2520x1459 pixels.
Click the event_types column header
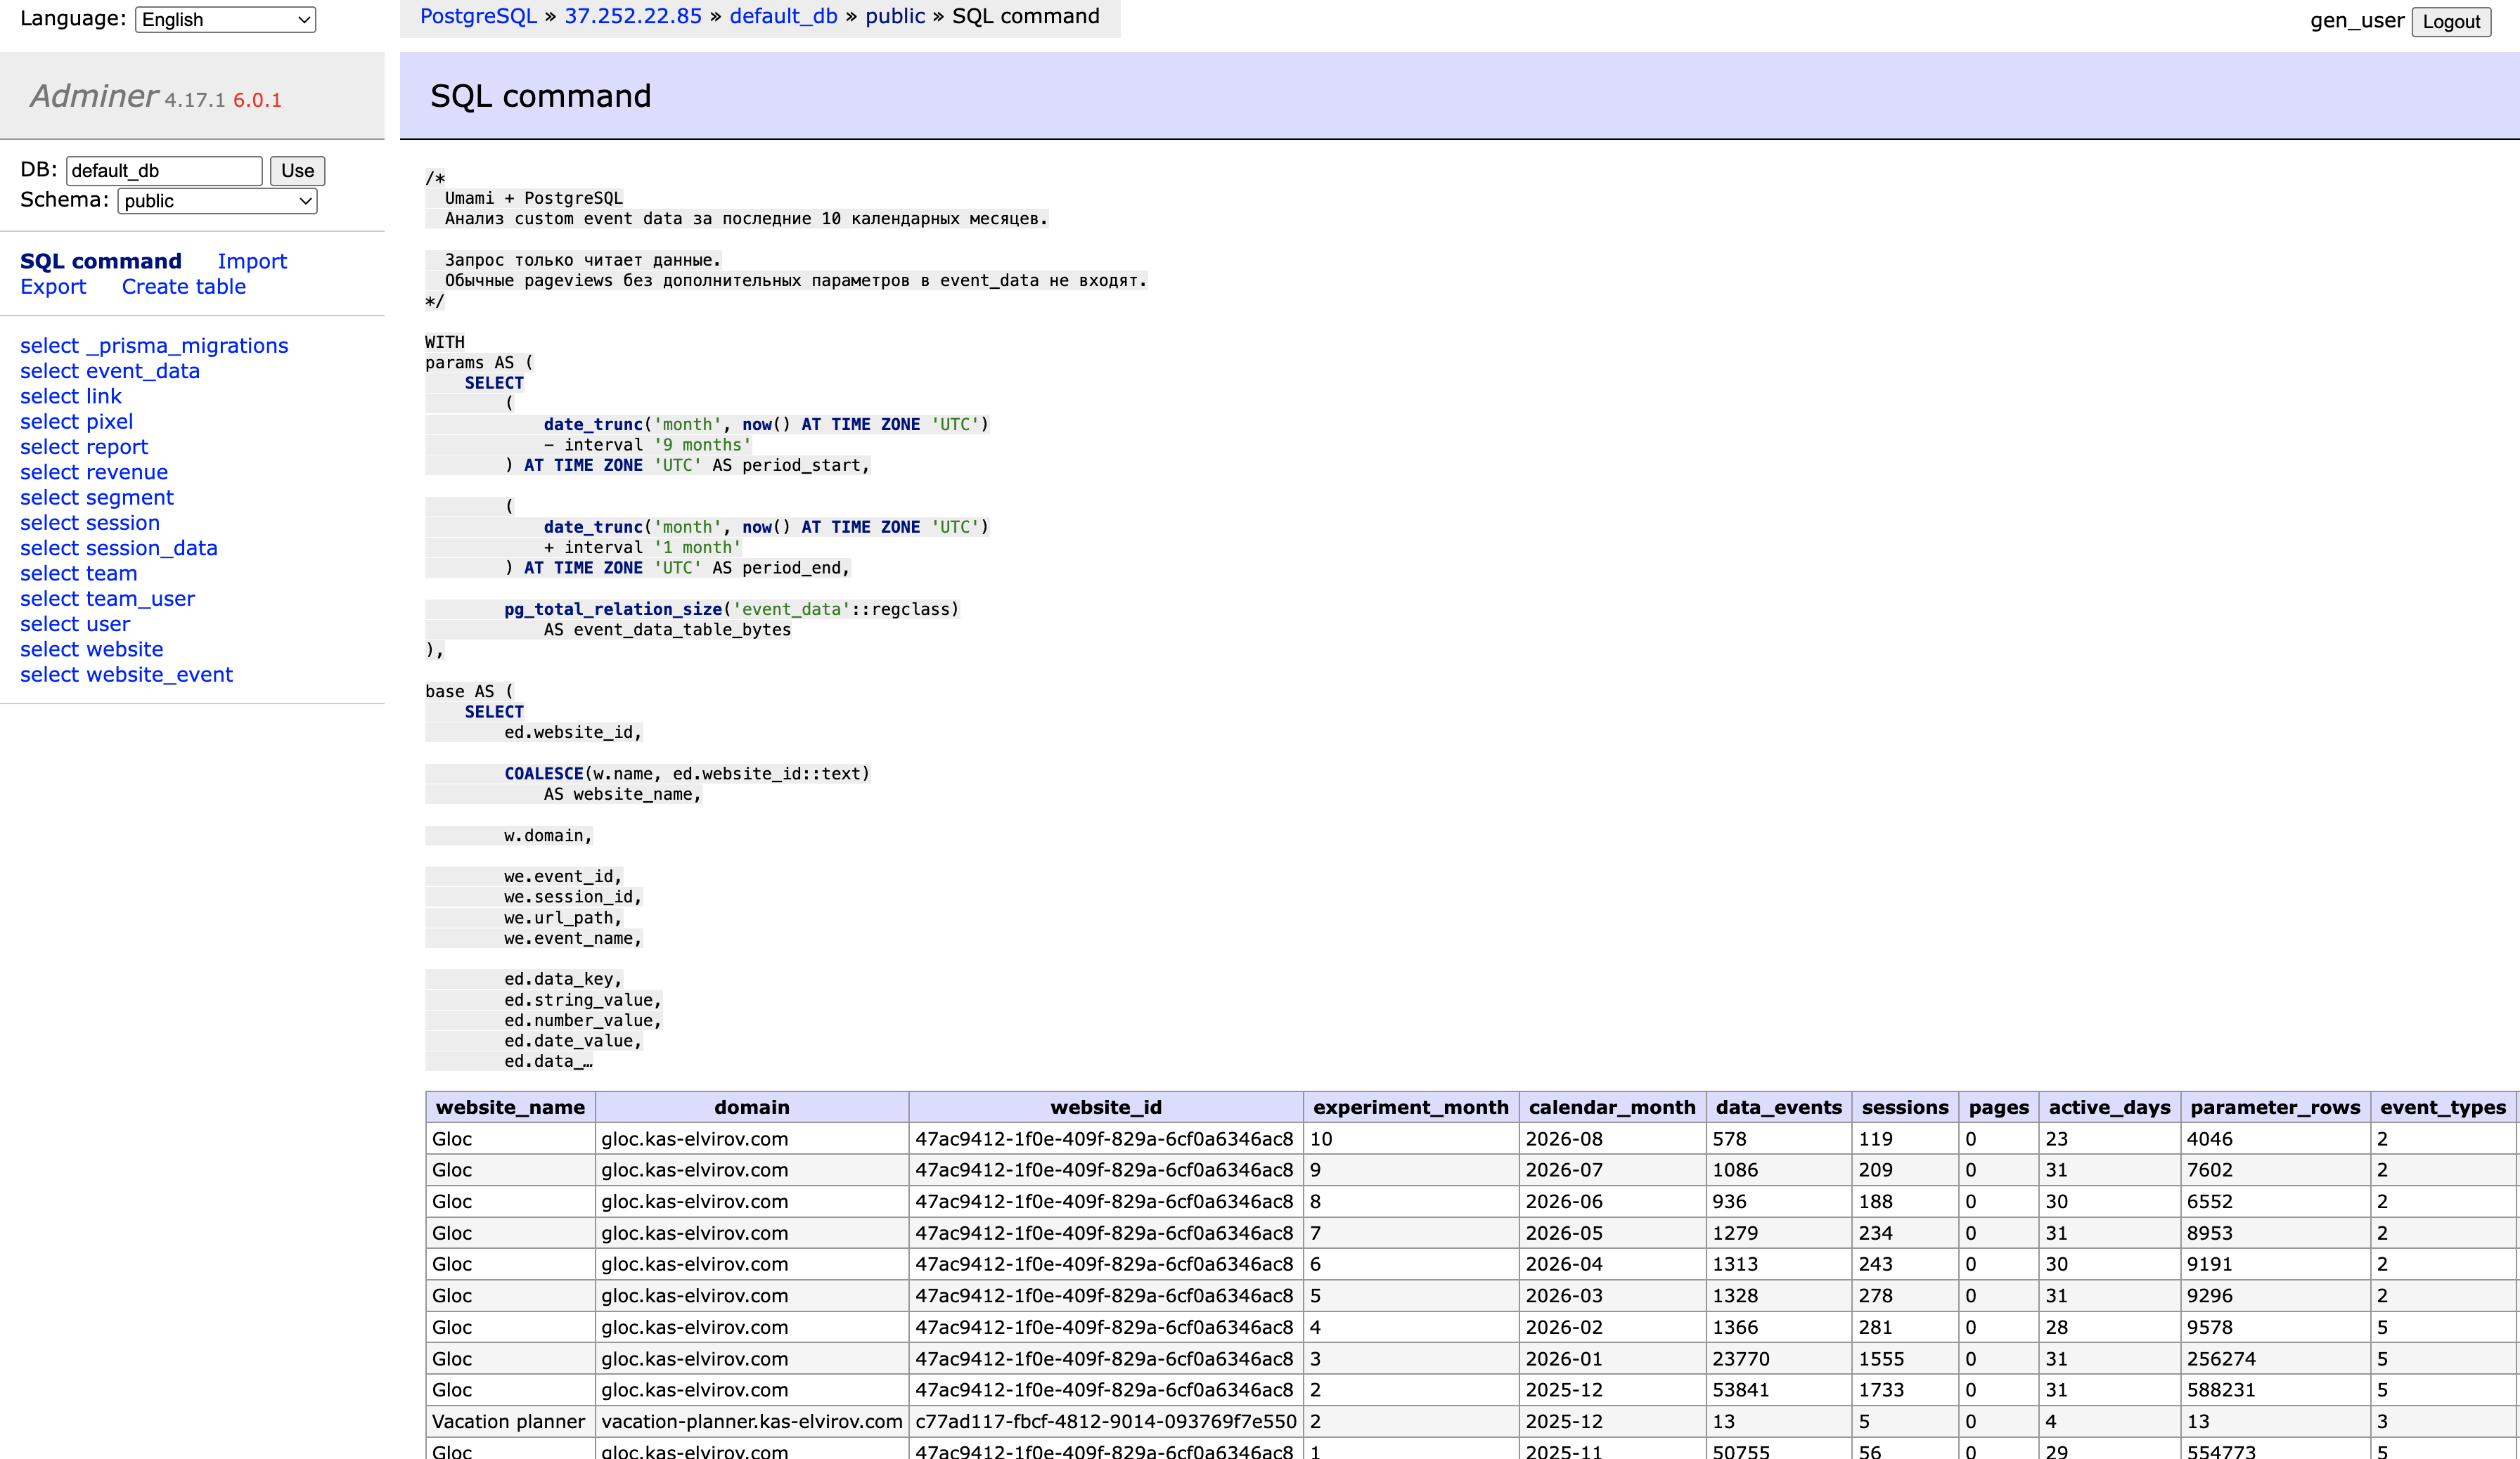tap(2443, 1107)
